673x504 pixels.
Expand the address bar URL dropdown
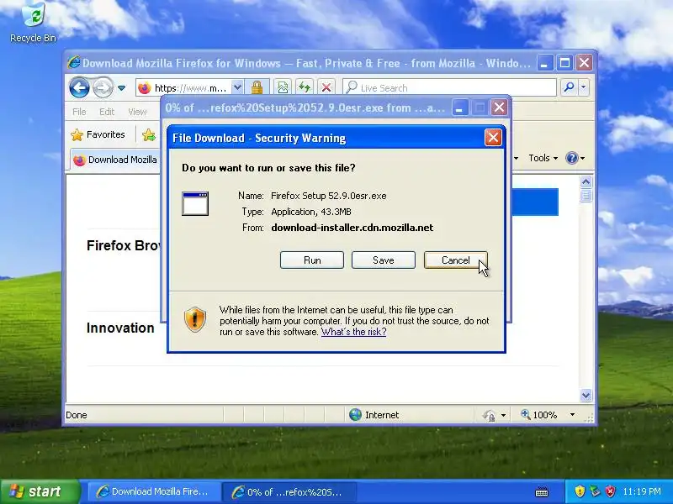pyautogui.click(x=237, y=88)
